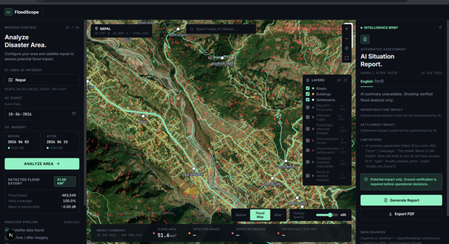Enable the Affected roads layer
The width and height of the screenshot is (449, 244).
[x=308, y=117]
